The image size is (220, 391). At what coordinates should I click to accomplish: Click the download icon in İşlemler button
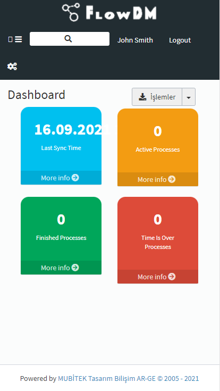(142, 97)
